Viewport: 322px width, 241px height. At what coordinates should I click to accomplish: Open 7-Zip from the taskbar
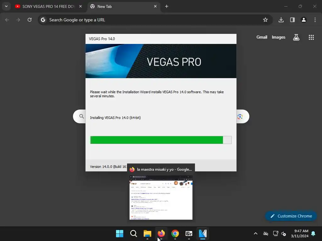click(x=189, y=233)
